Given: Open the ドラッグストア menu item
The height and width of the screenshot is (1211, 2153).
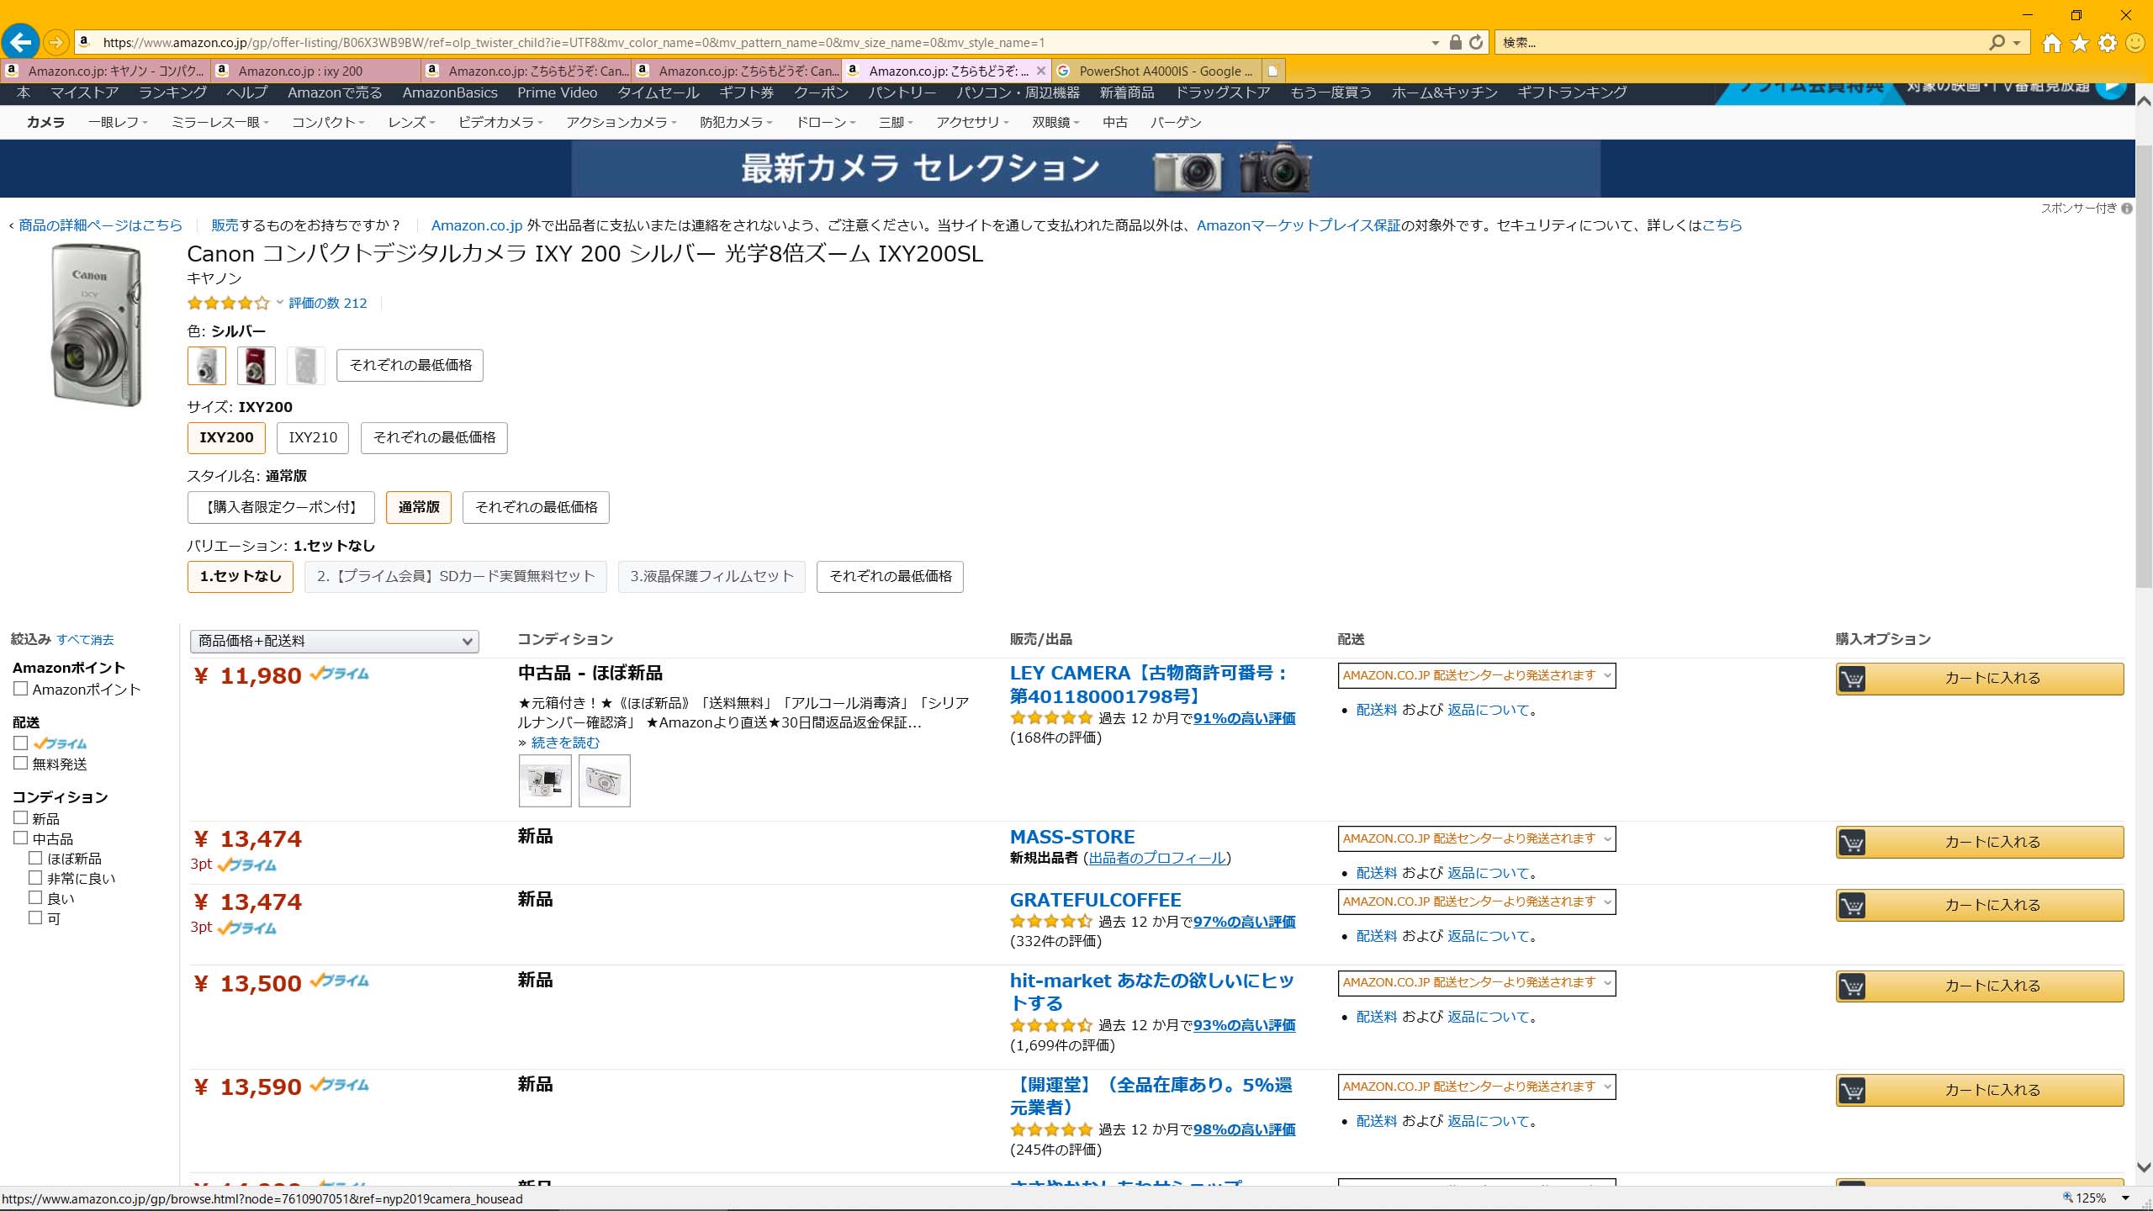Looking at the screenshot, I should [1222, 93].
